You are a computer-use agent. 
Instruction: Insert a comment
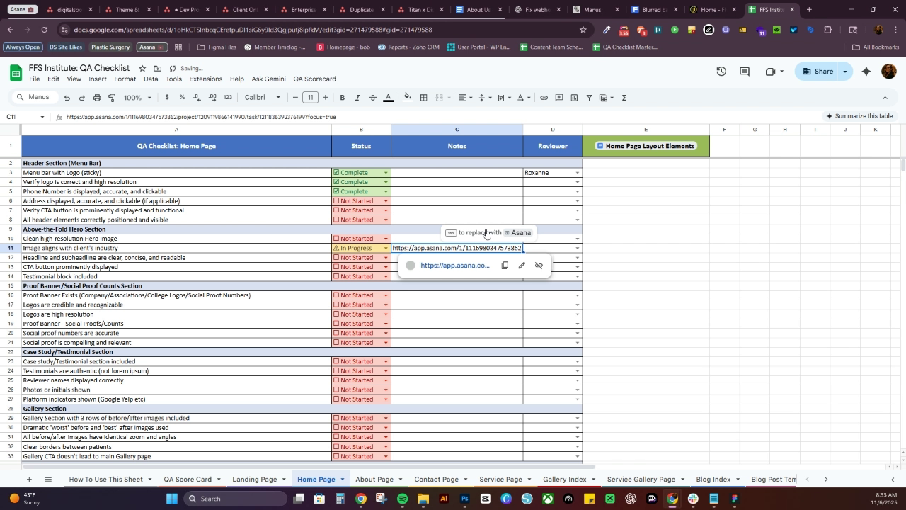pyautogui.click(x=559, y=98)
